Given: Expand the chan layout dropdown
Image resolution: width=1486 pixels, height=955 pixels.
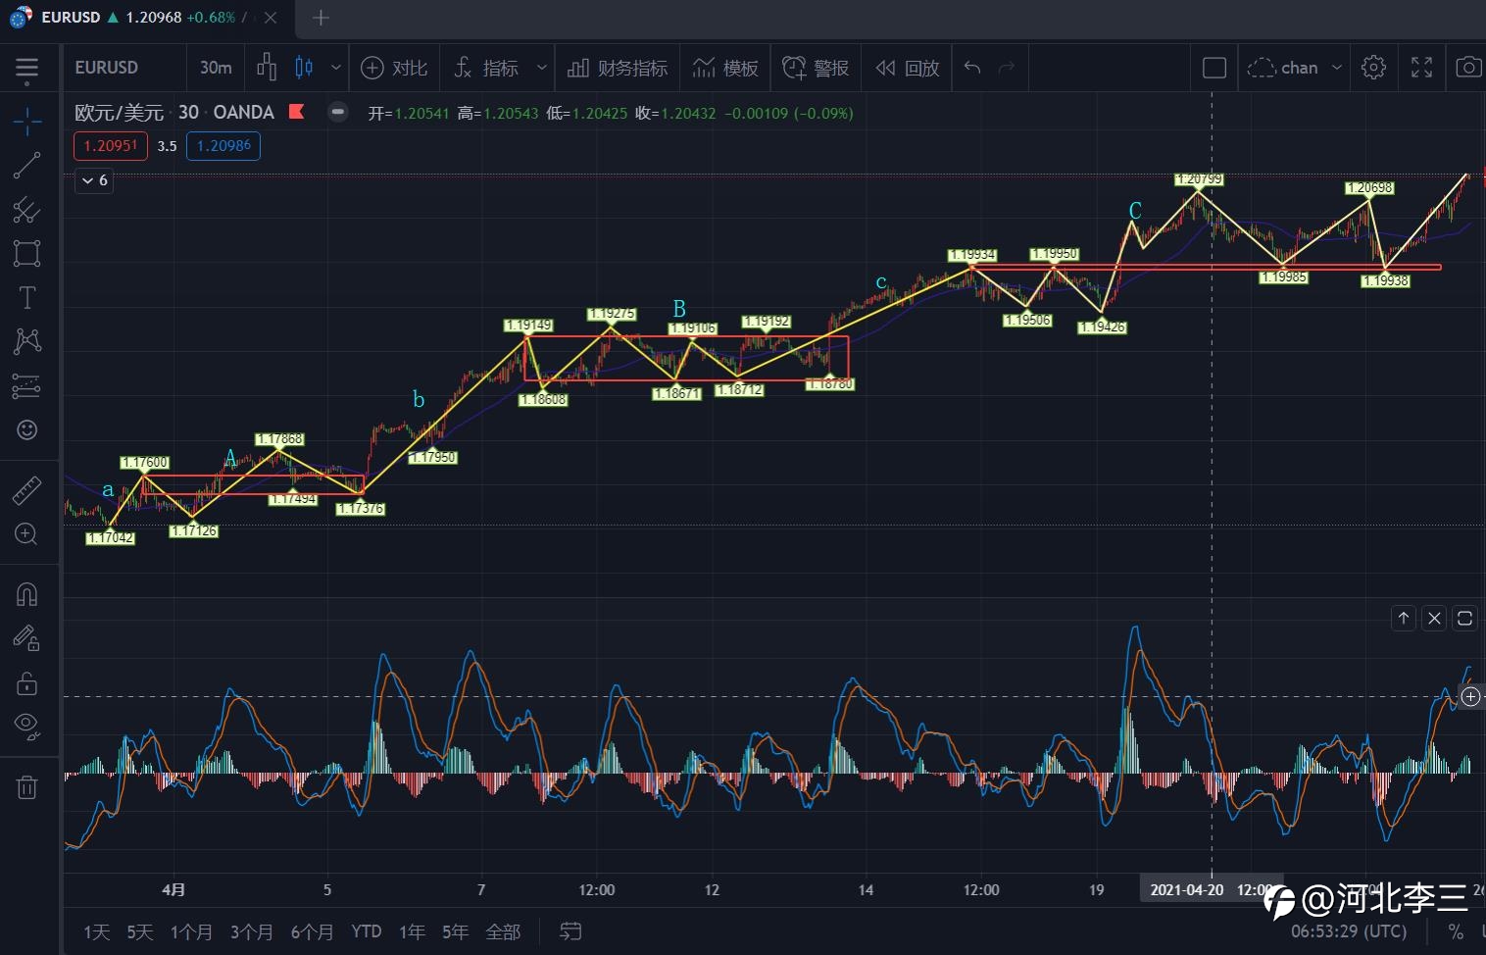Looking at the screenshot, I should (1336, 68).
